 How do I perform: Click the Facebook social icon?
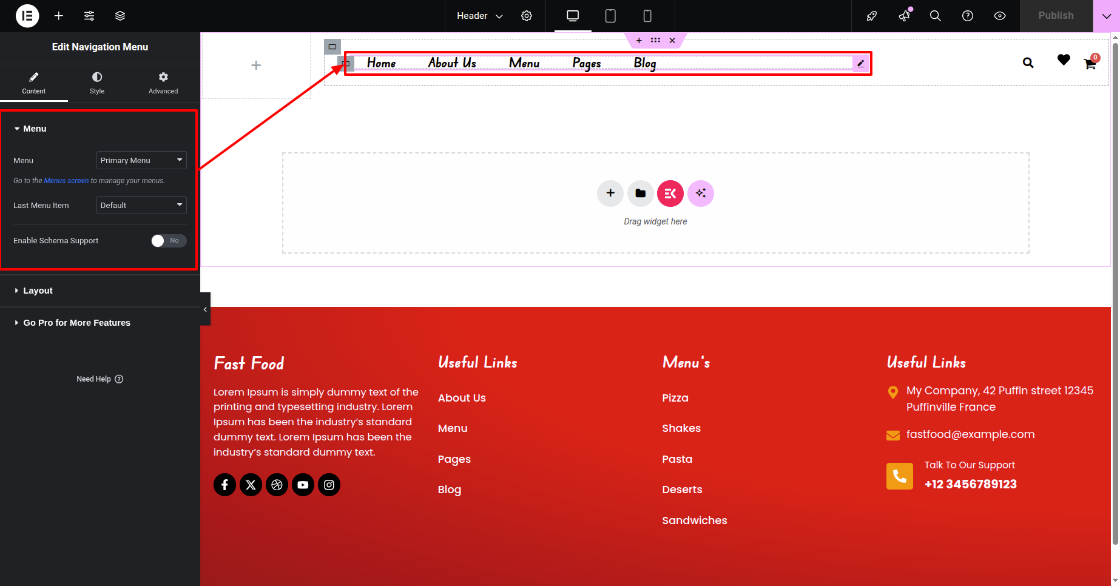tap(224, 485)
